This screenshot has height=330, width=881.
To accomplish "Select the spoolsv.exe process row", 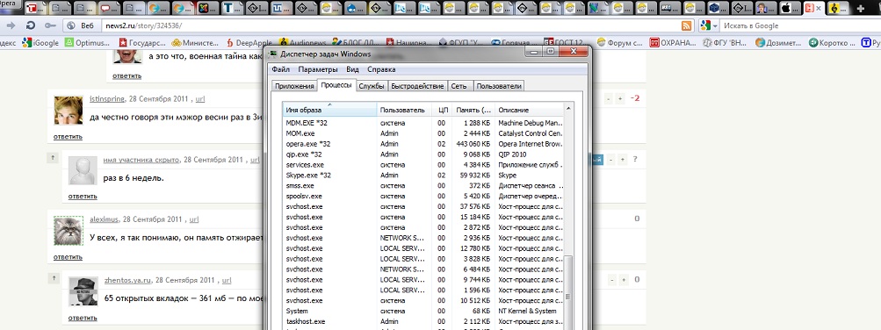I will pyautogui.click(x=422, y=196).
